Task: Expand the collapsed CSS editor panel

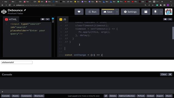Action: (x=53, y=20)
